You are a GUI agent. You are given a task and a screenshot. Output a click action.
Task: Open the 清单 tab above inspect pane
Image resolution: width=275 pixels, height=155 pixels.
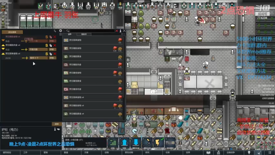tap(57, 124)
